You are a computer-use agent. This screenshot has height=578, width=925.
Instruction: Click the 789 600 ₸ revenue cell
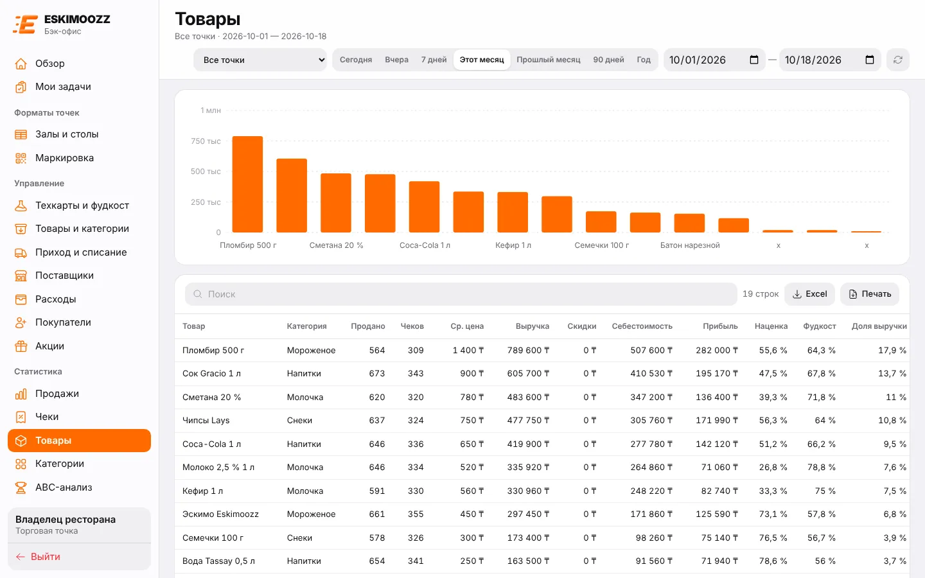[528, 350]
